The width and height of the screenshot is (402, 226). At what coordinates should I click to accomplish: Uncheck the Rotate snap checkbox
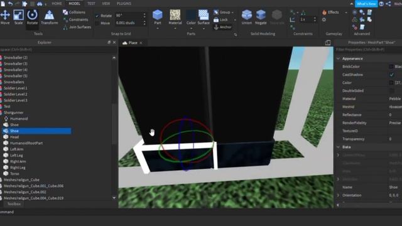click(97, 16)
